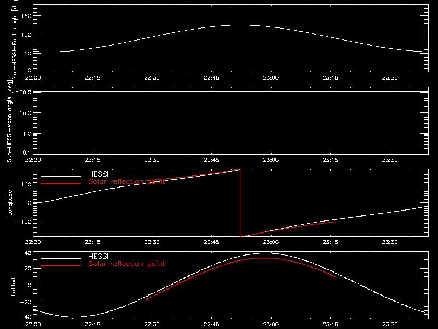Select the -20 tick label in Latitude plot
Viewport: 438px width, 329px height.
pos(26,302)
